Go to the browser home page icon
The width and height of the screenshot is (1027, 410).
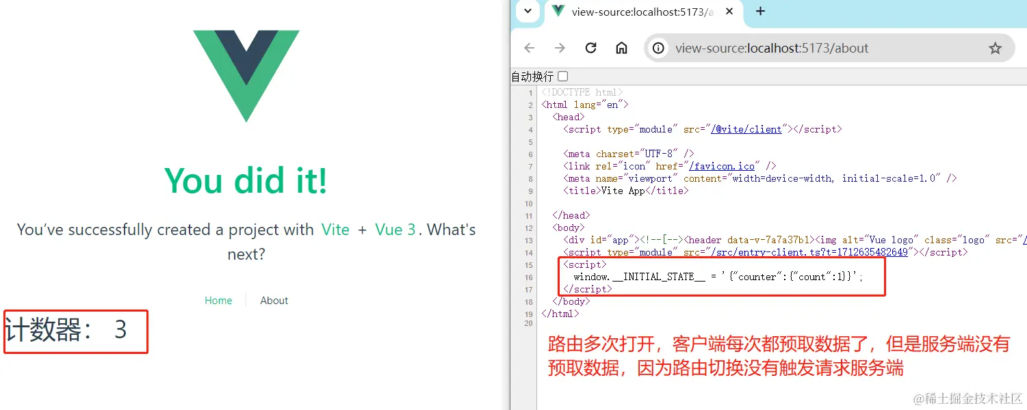point(621,48)
